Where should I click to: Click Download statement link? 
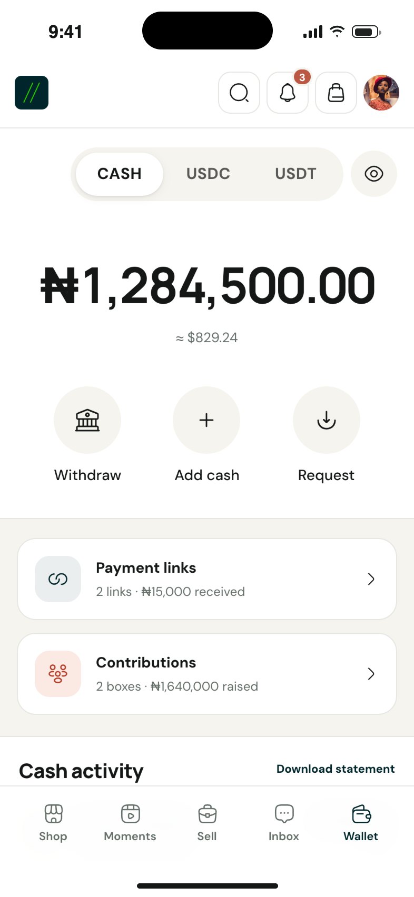click(x=336, y=769)
